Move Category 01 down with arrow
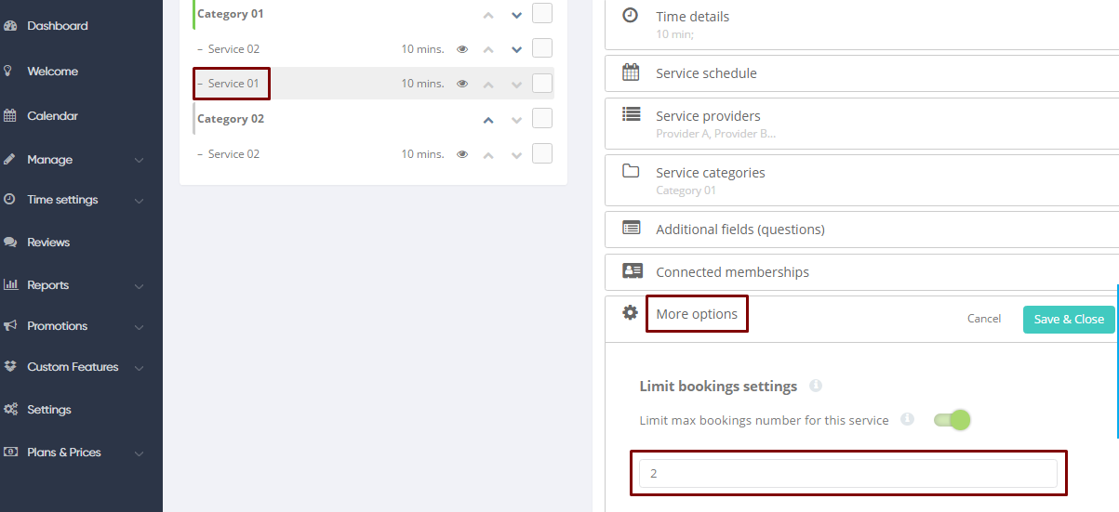This screenshot has width=1119, height=512. pyautogui.click(x=516, y=15)
